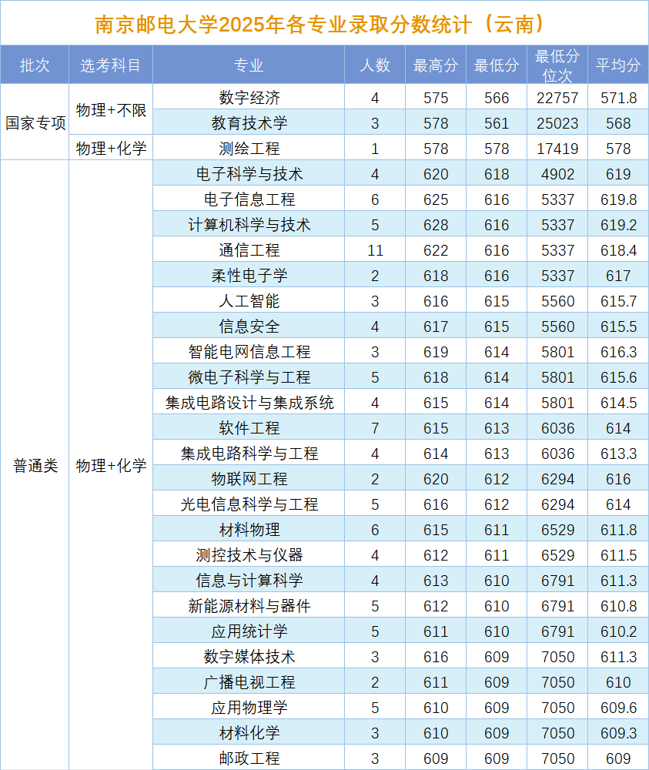Image resolution: width=649 pixels, height=770 pixels.
Task: Click the 微电子科学与工程 major cell
Action: click(249, 377)
